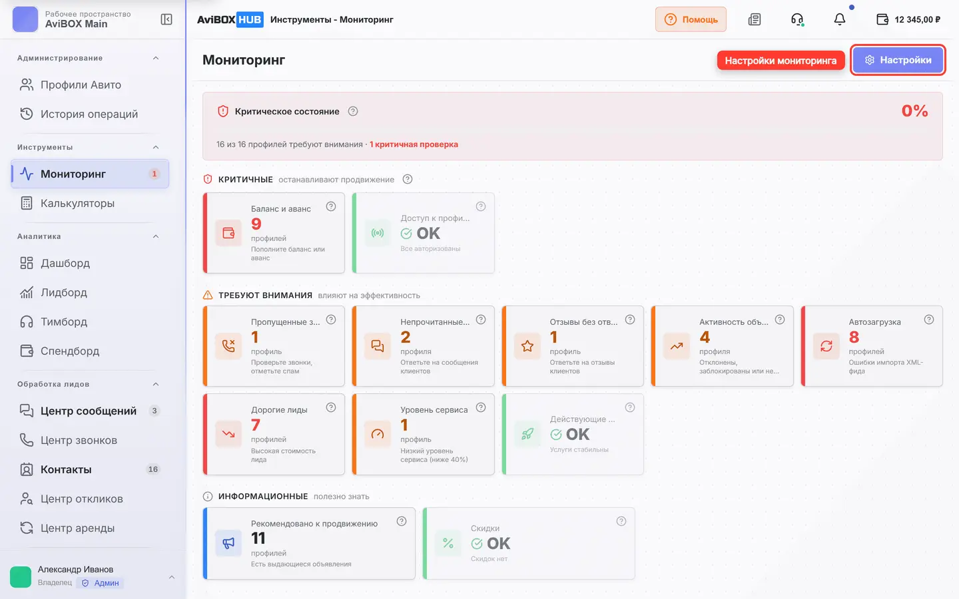Open История операций in sidebar
959x599 pixels.
(x=90, y=114)
